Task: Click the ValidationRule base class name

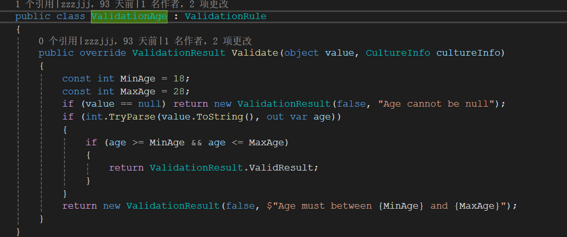Action: coord(226,16)
